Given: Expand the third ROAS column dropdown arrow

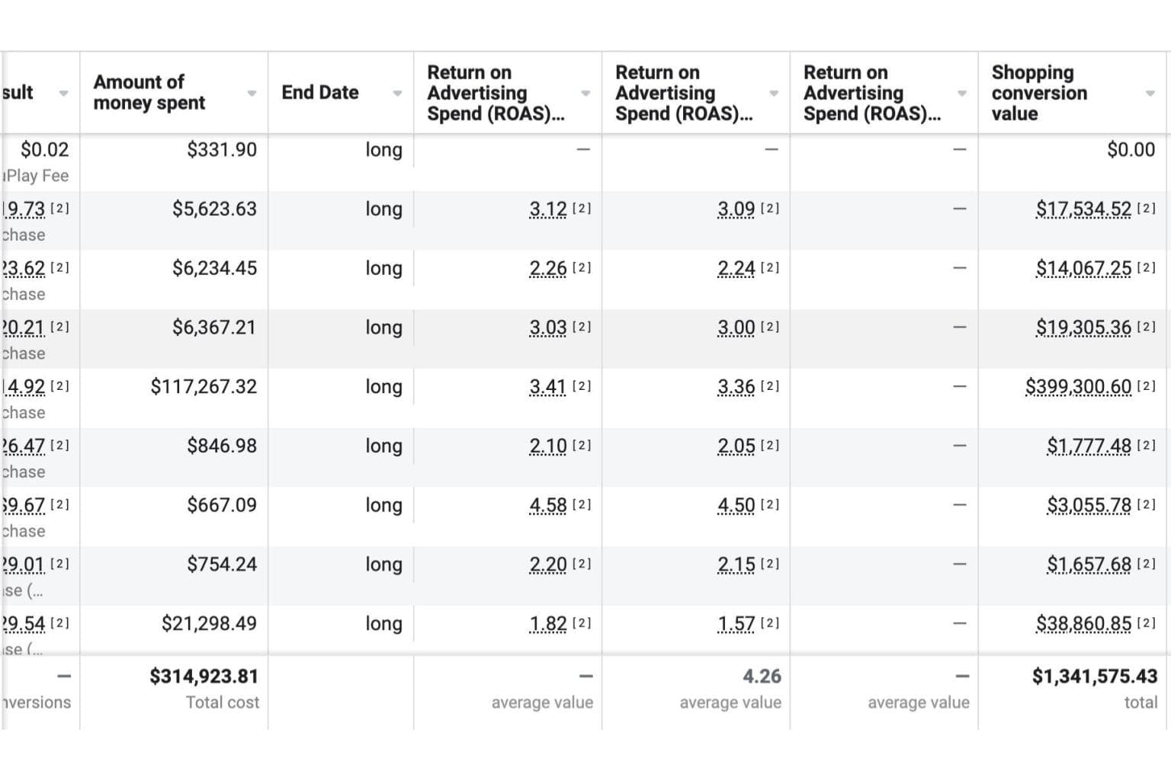Looking at the screenshot, I should point(961,94).
